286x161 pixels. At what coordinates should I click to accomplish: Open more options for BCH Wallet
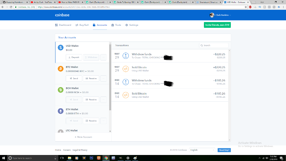(104, 100)
